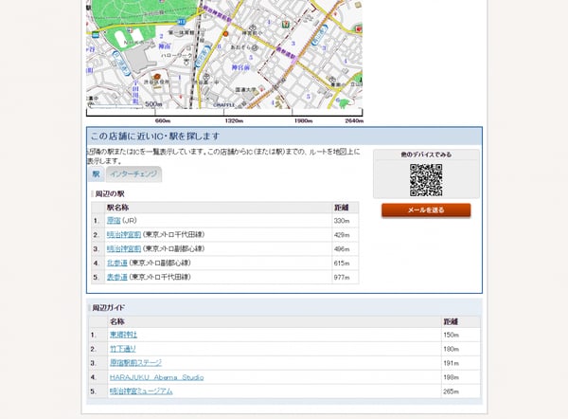
Task: Click the 竹下通り link
Action: point(123,349)
